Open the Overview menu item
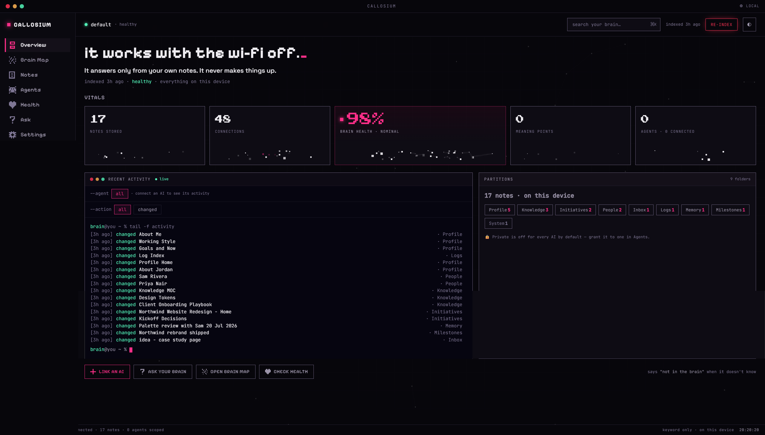 pyautogui.click(x=38, y=45)
